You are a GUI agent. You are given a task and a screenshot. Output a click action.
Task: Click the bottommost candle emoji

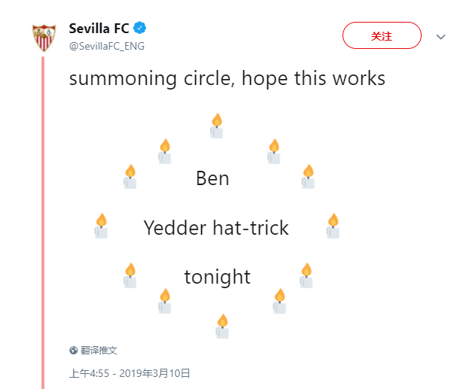(x=222, y=327)
